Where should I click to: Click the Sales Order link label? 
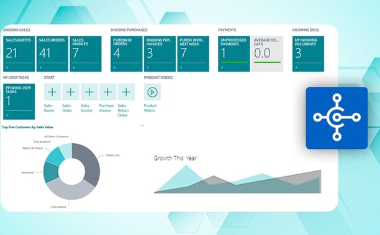point(67,108)
